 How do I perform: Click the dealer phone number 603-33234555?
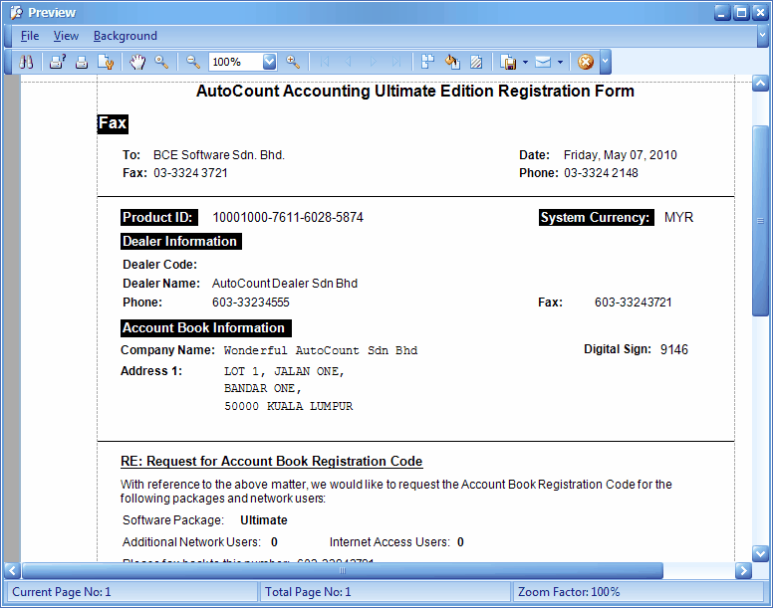point(251,303)
